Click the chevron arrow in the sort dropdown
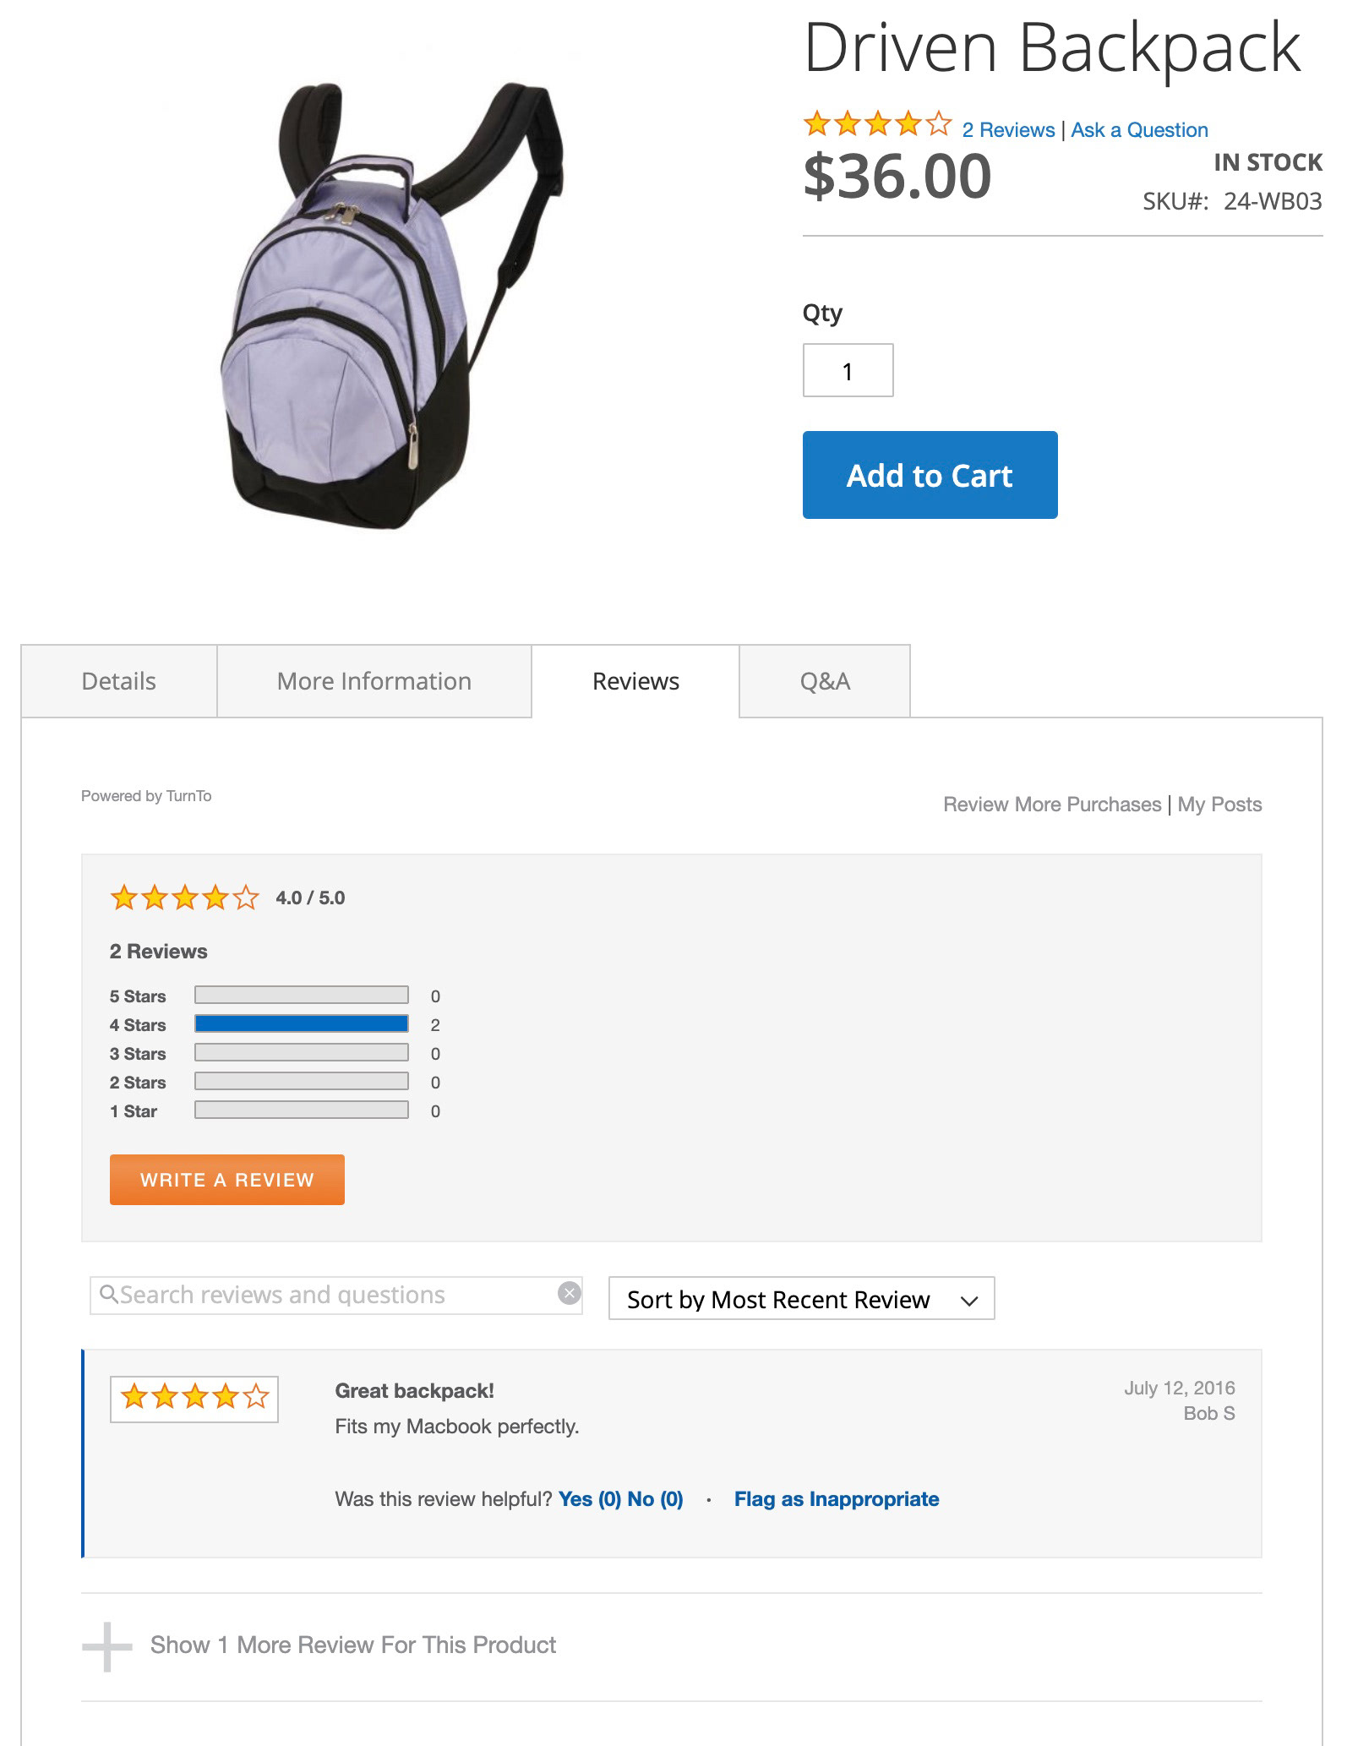This screenshot has width=1347, height=1746. [969, 1301]
